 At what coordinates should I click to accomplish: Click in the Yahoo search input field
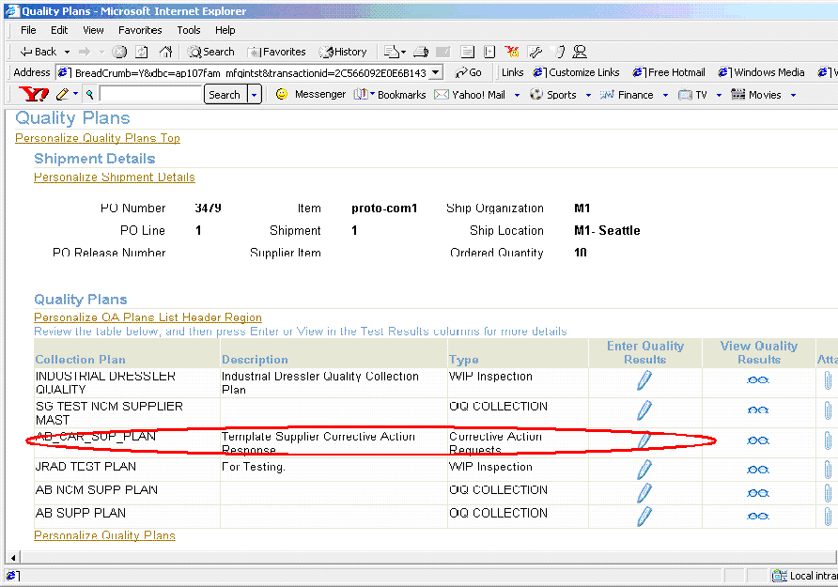coord(150,94)
